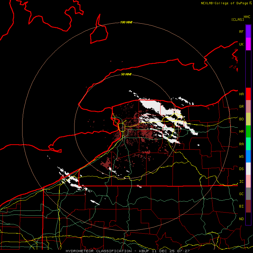Click the BD legend label
The width and height of the screenshot is (253, 253).
point(241,119)
